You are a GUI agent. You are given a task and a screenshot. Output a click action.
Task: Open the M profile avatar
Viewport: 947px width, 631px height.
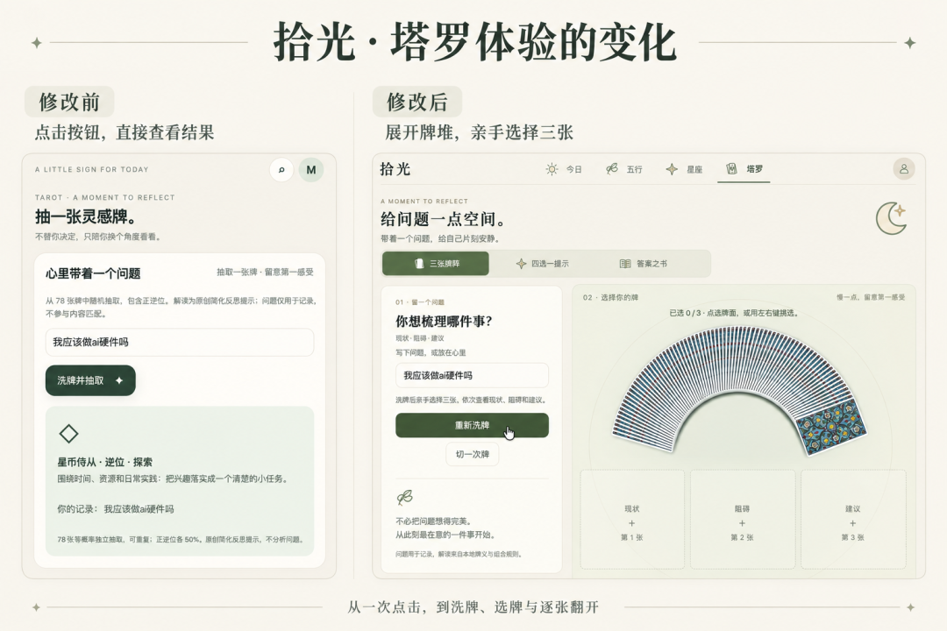pyautogui.click(x=311, y=170)
